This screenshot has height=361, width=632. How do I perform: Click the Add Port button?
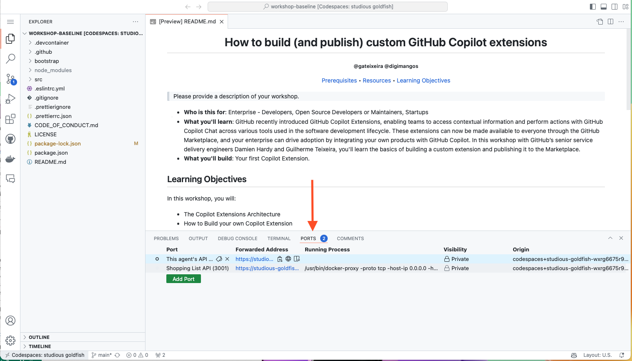click(183, 279)
